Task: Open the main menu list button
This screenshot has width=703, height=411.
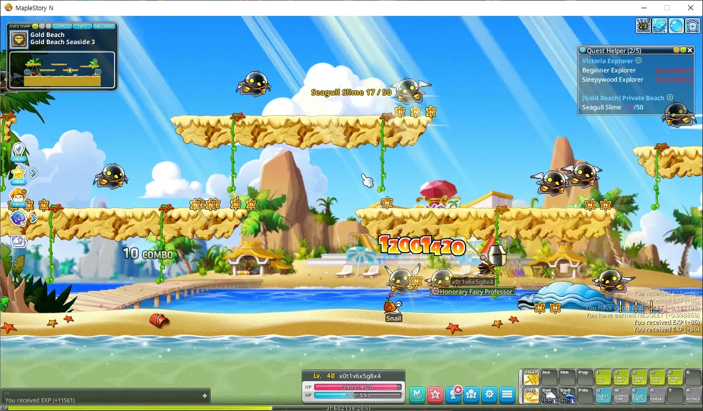Action: coord(507,394)
